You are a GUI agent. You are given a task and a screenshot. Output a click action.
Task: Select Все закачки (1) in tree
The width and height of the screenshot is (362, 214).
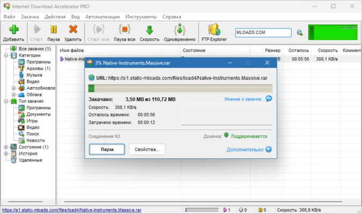35,49
